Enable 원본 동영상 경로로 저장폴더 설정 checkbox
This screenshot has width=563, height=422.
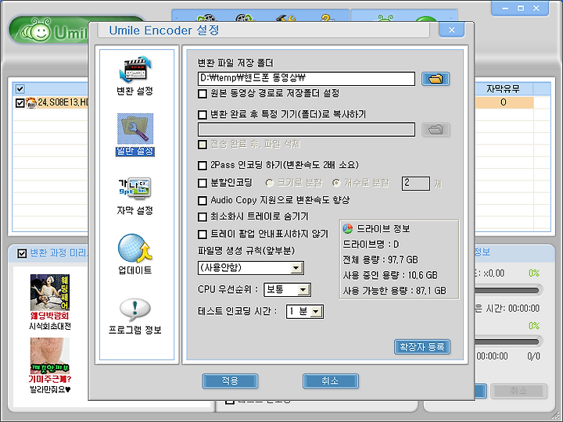(x=203, y=94)
